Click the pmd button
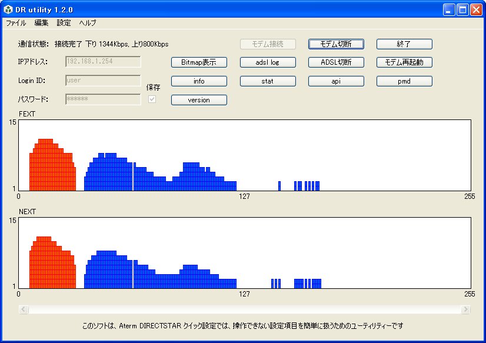 404,81
